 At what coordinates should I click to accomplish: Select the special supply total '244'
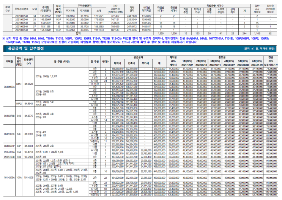click(244, 33)
